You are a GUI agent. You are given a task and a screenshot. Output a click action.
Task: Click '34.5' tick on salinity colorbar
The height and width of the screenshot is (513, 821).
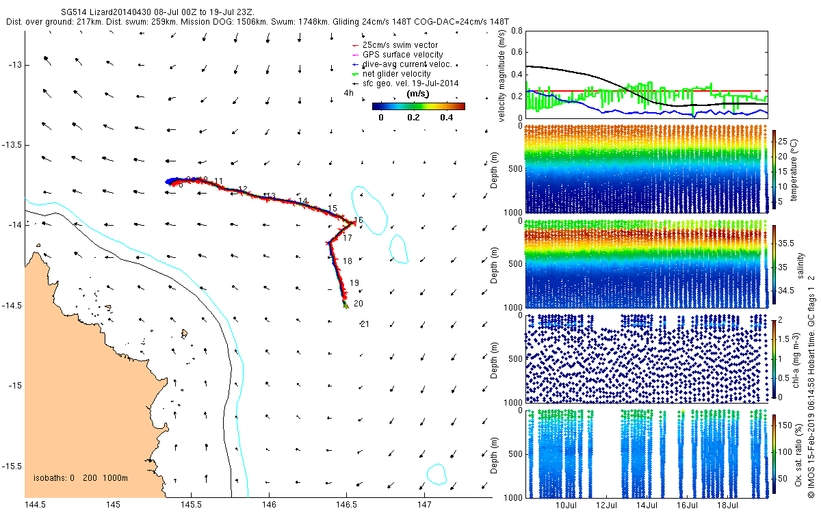786,291
